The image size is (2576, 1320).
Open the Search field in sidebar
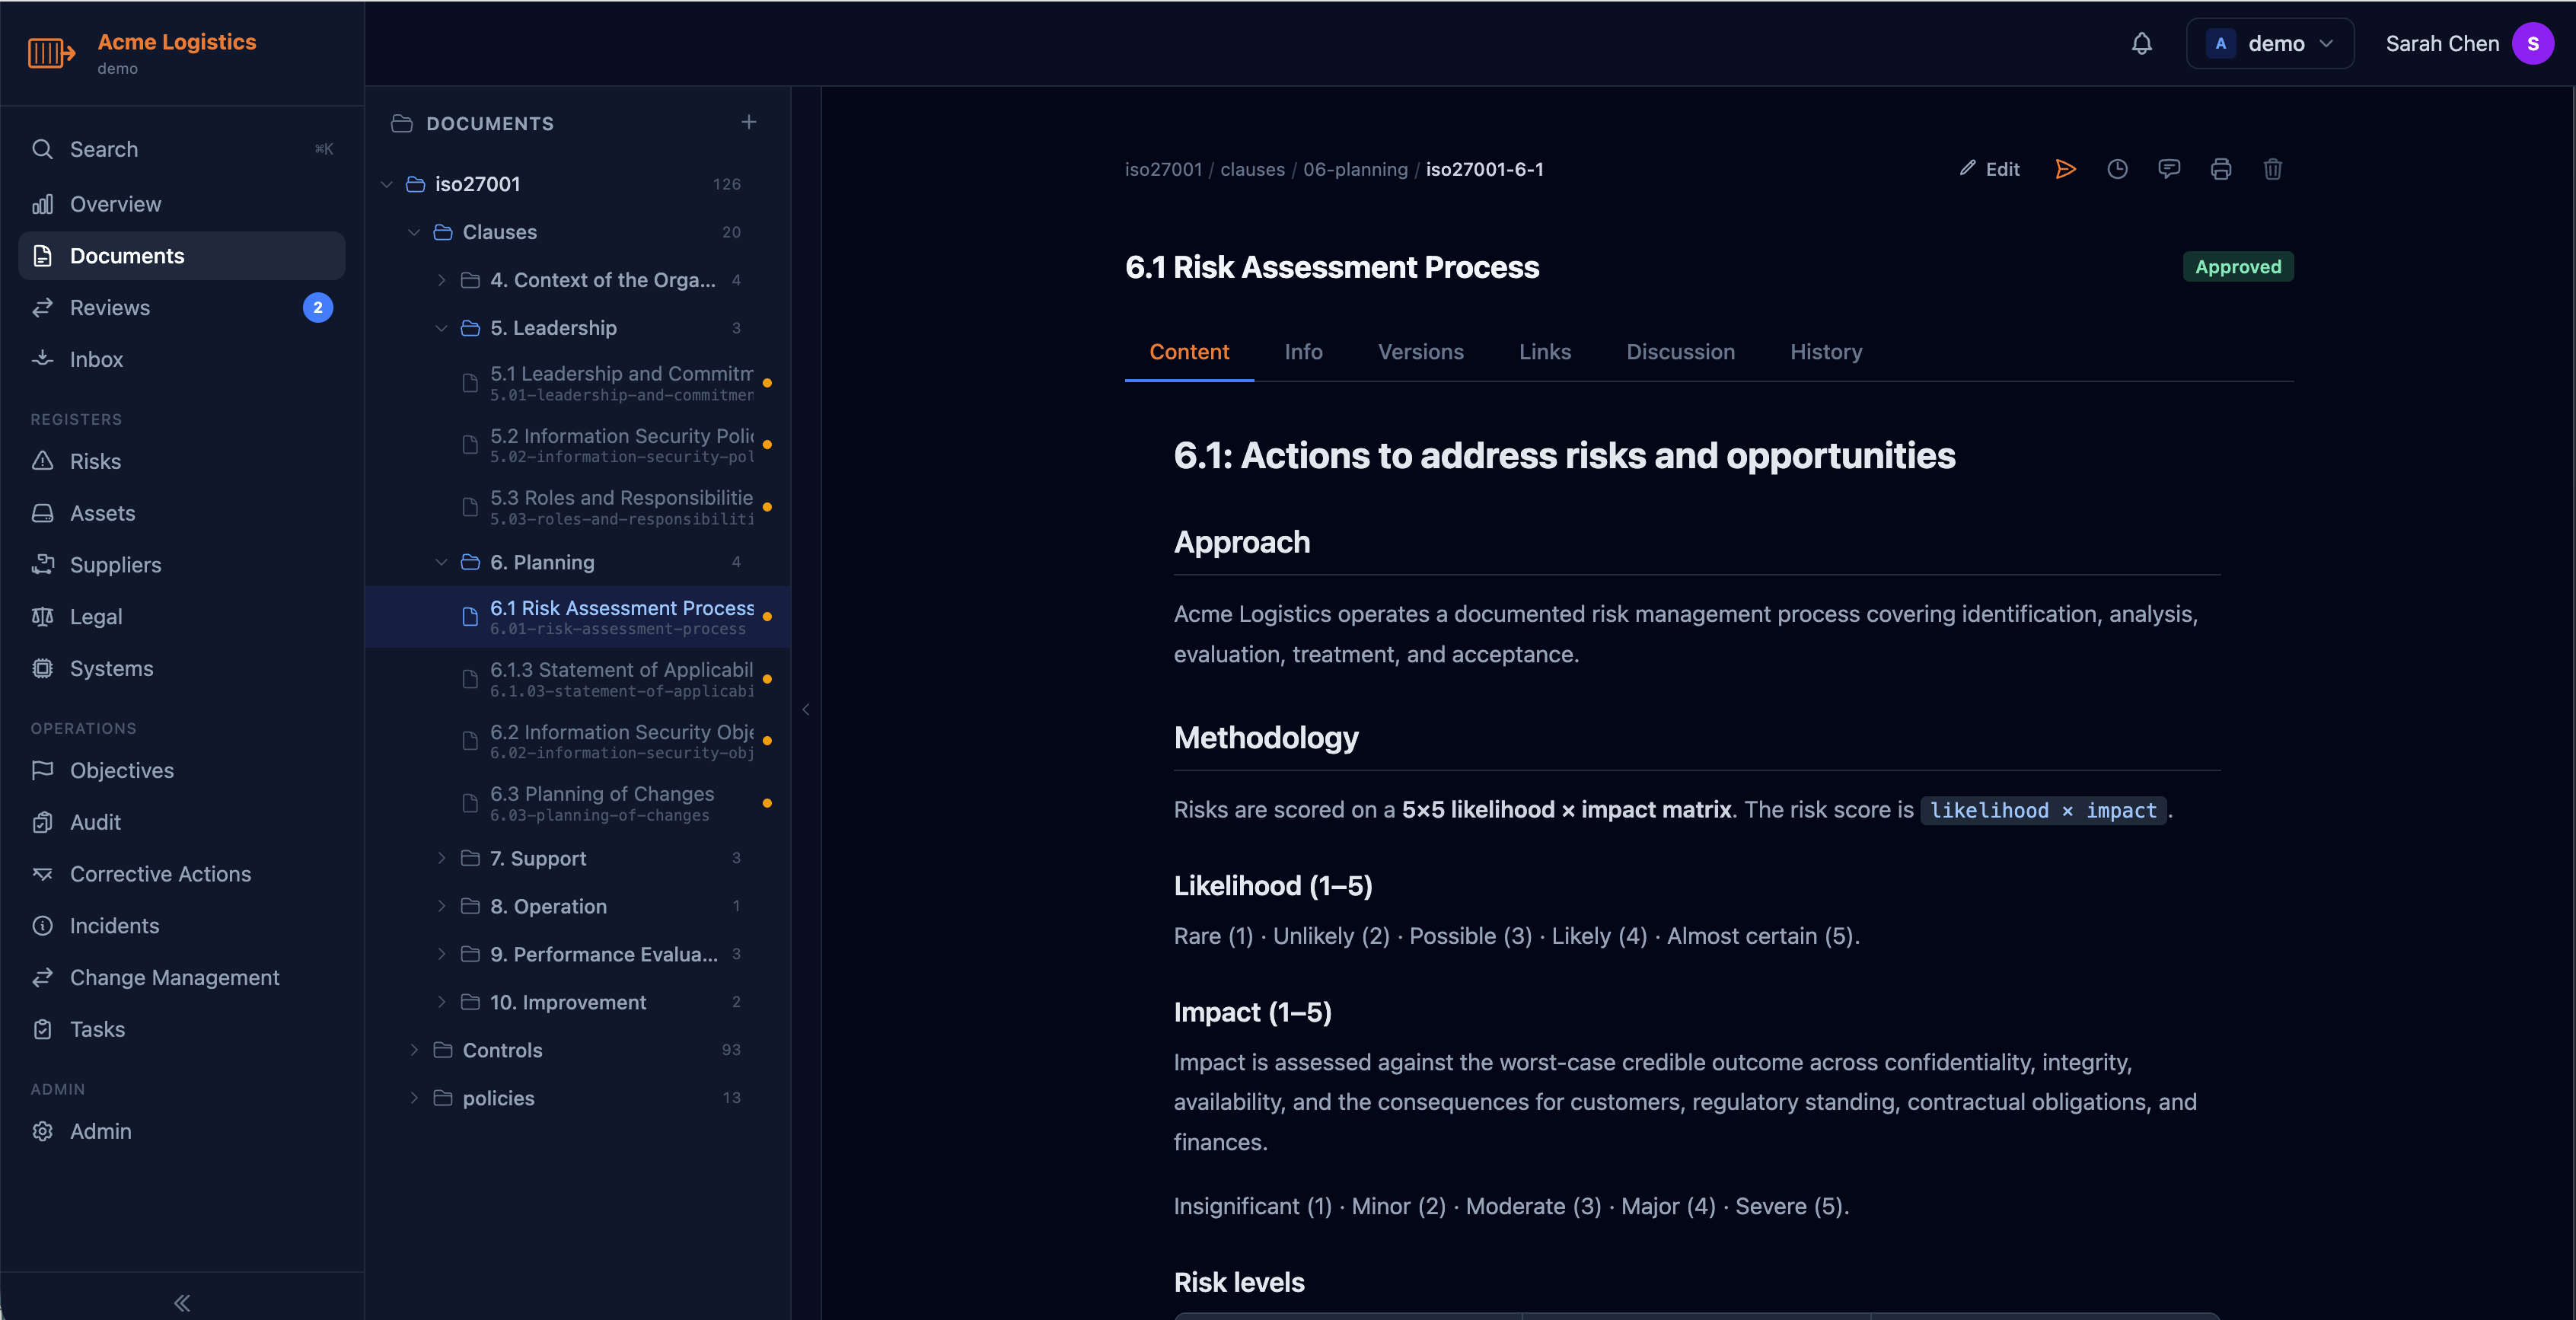[182, 149]
